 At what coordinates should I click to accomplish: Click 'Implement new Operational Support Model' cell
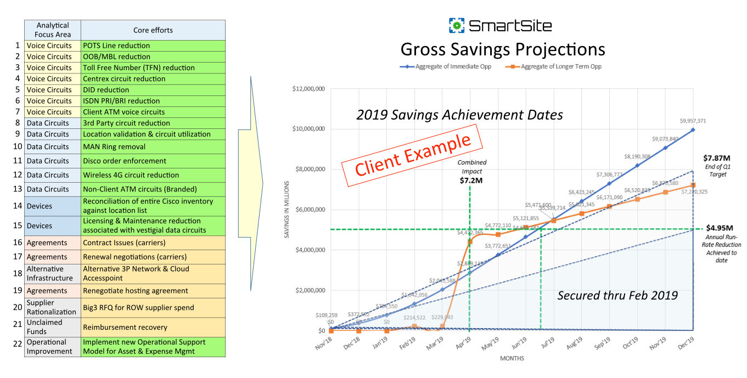[153, 347]
